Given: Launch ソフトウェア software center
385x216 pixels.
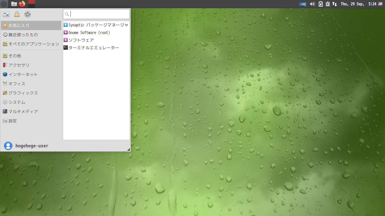Looking at the screenshot, I should [96, 40].
